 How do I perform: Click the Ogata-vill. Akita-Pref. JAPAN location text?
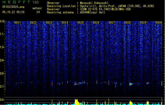tap(117, 6)
